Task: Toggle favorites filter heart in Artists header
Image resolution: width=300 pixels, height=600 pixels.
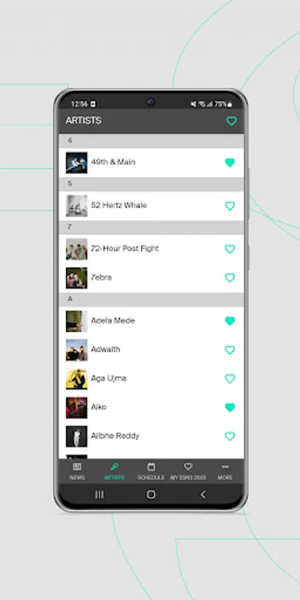Action: click(x=231, y=121)
